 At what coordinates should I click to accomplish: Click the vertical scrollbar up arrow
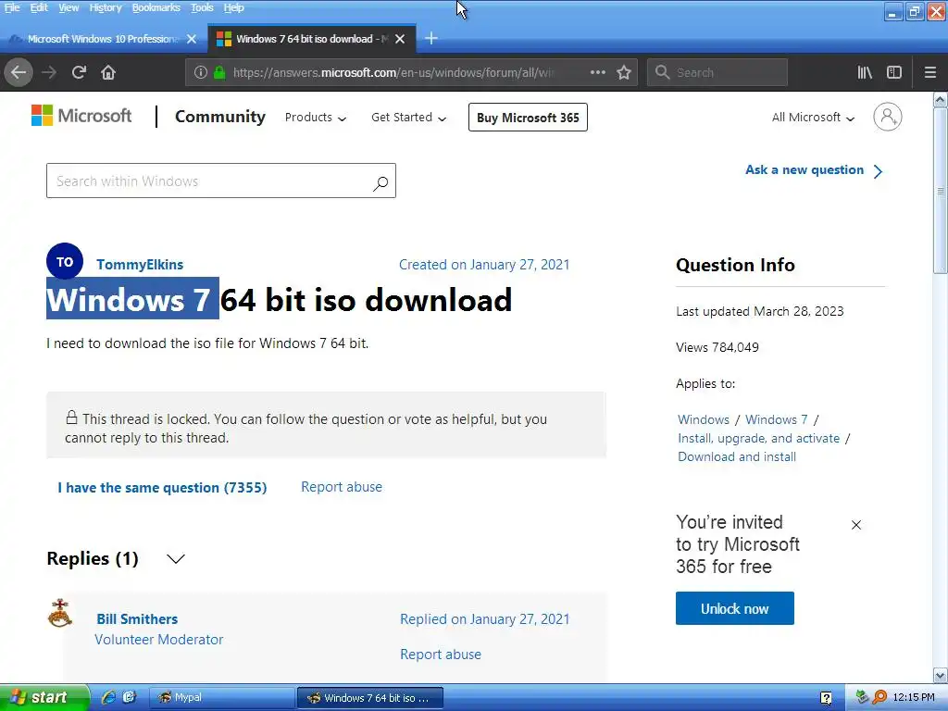tap(941, 100)
